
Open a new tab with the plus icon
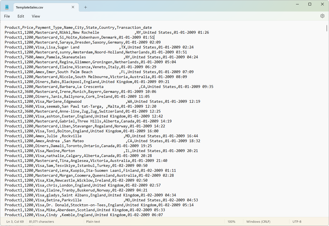click(85, 7)
